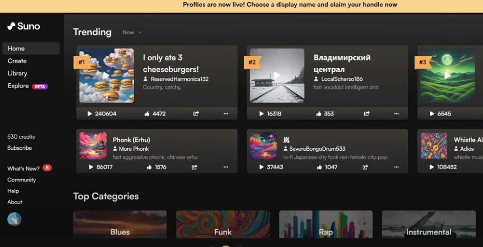Expand the Trending 'Now' time dropdown

tap(132, 32)
